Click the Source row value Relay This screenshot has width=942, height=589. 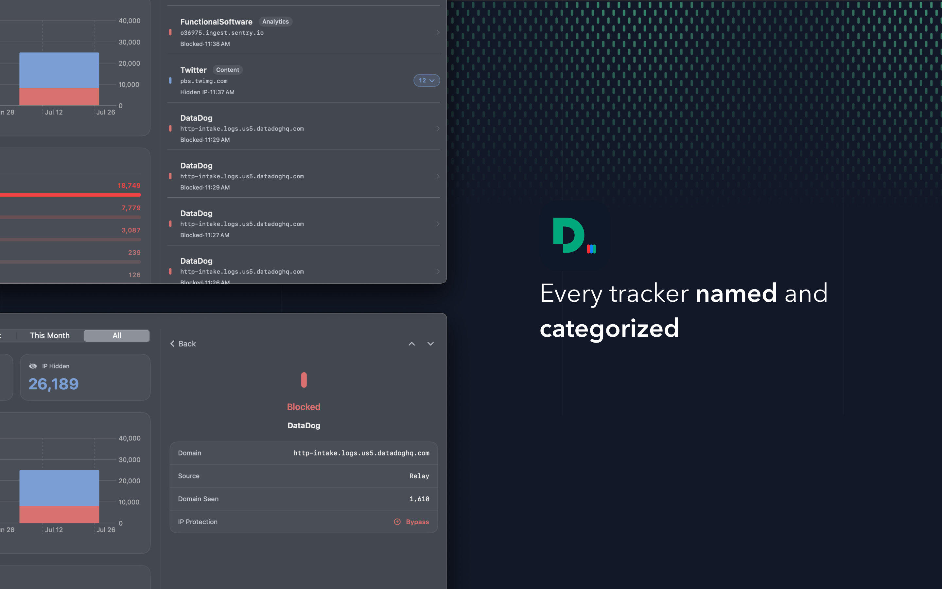[x=419, y=476]
